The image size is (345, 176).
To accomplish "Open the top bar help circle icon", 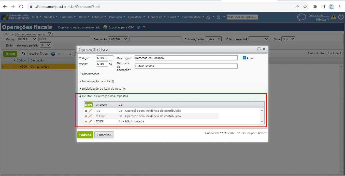I will [x=218, y=17].
